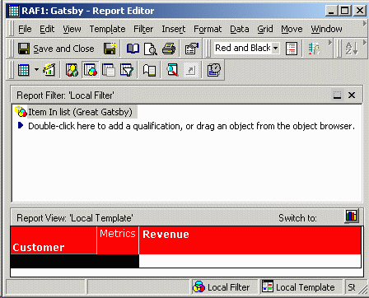Expand the menu bar overflow arrow
The height and width of the screenshot is (298, 369).
pyautogui.click(x=365, y=24)
